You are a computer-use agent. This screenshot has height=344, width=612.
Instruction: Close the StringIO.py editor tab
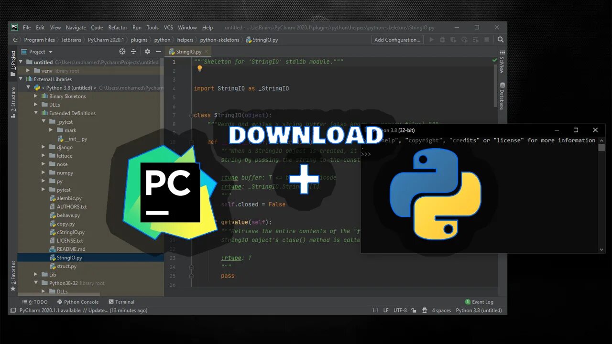coord(207,52)
